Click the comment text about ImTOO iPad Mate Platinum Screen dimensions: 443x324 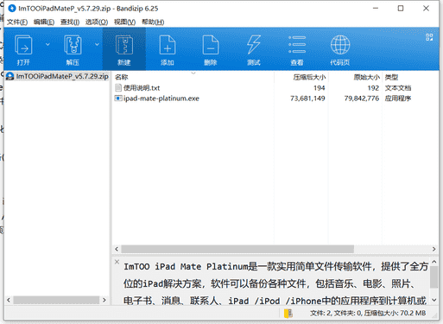275,283
